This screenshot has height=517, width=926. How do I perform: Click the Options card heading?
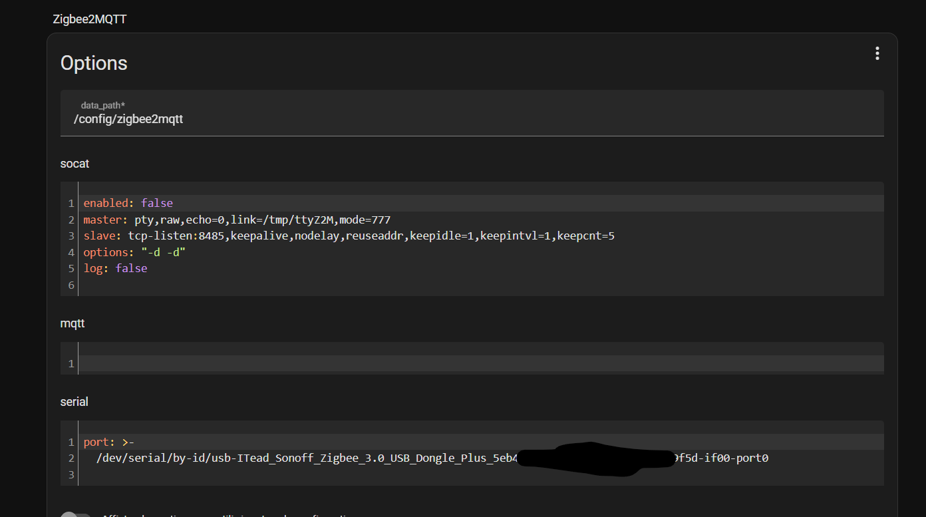pyautogui.click(x=94, y=63)
